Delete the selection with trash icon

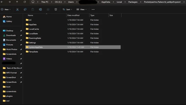(x=56, y=10)
